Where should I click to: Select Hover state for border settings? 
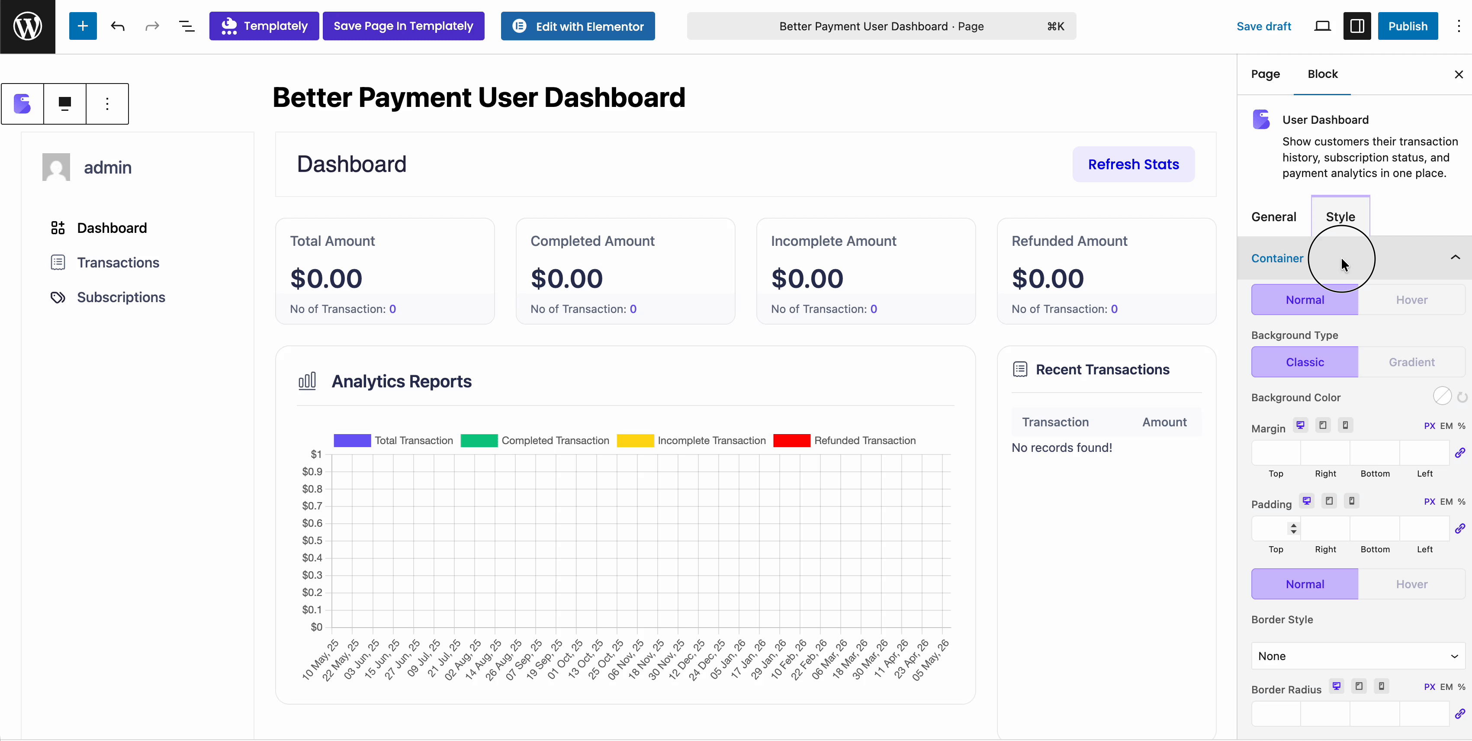tap(1411, 584)
